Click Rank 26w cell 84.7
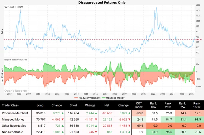The height and width of the screenshot is (135, 204). coord(168,119)
